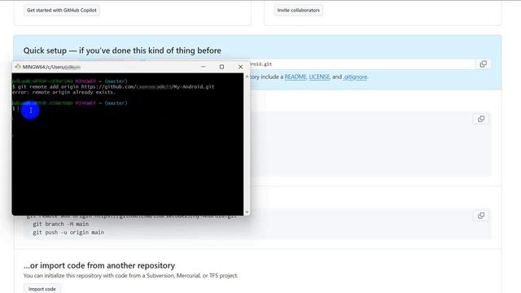Click terminal scrollbar down arrow
The width and height of the screenshot is (521, 293).
tap(247, 212)
